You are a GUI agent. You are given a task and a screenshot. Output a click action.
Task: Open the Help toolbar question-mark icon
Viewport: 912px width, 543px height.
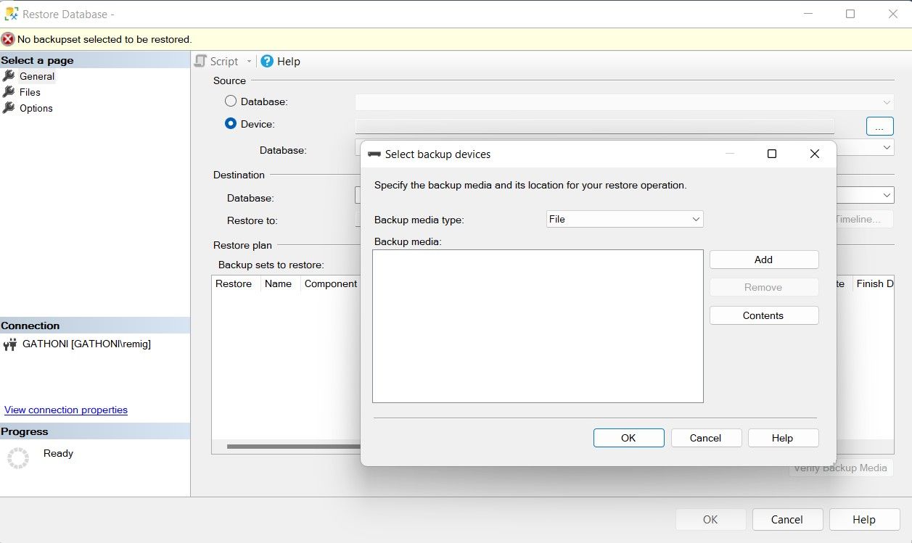(x=267, y=62)
